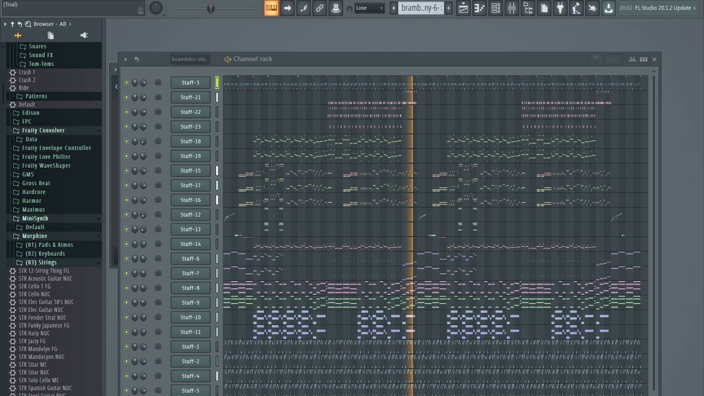The image size is (704, 396).
Task: Open the browser options arrow left of up arrow
Action: tap(5, 24)
